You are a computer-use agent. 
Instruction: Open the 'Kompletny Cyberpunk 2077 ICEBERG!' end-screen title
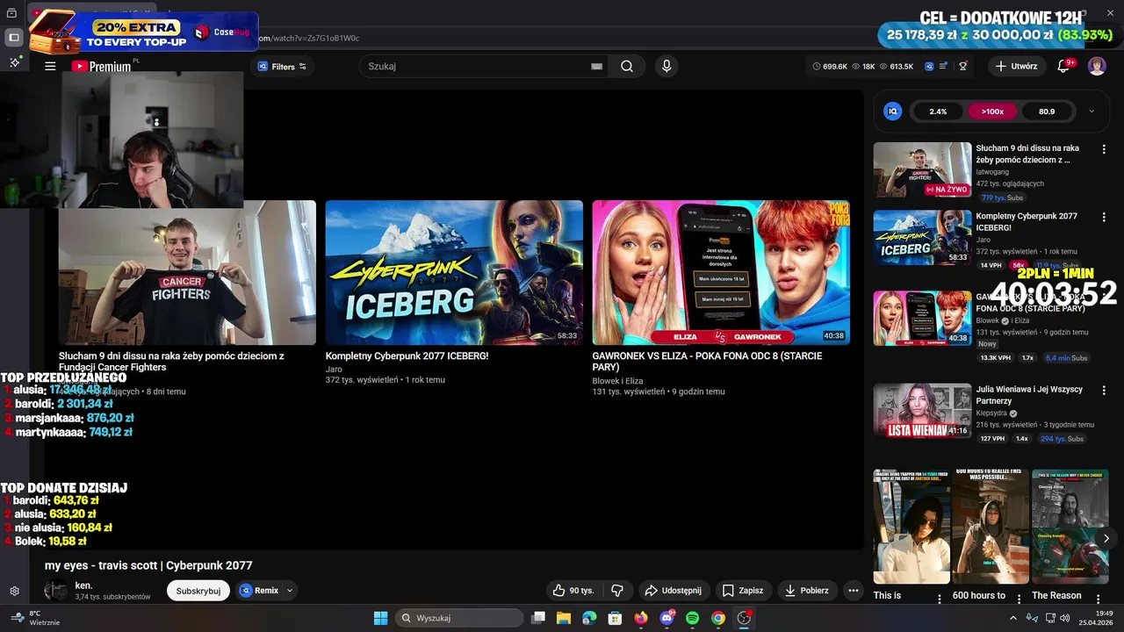click(x=407, y=356)
